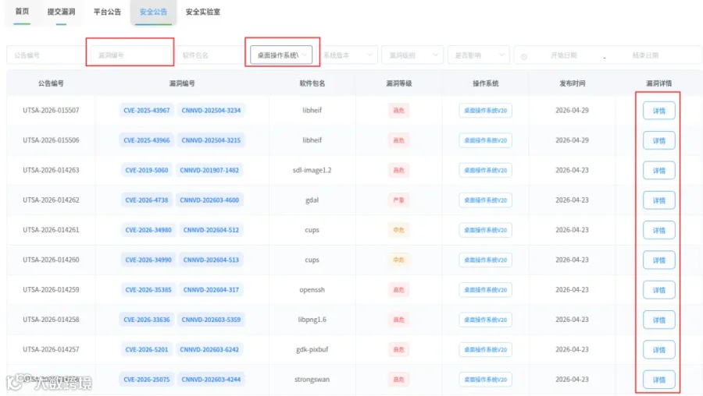Open CVE-2025-43966 link

(x=147, y=140)
